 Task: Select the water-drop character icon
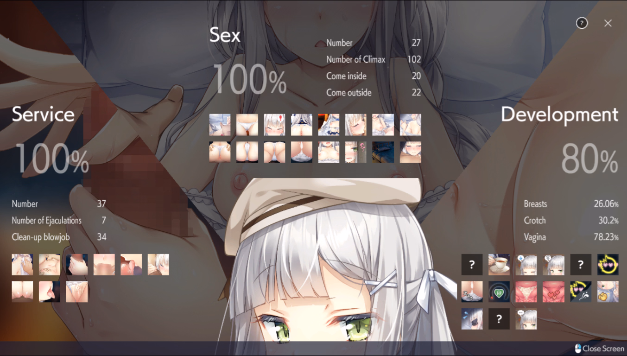tap(526, 265)
